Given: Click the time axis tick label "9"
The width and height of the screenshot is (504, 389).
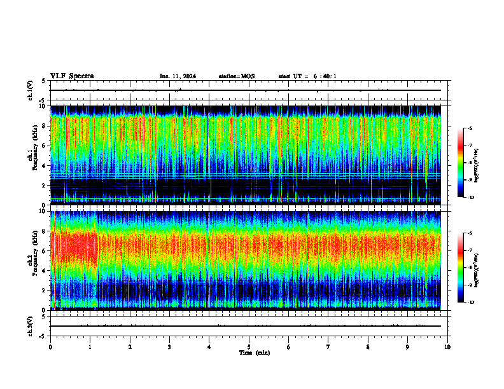Looking at the screenshot, I should pyautogui.click(x=407, y=347).
